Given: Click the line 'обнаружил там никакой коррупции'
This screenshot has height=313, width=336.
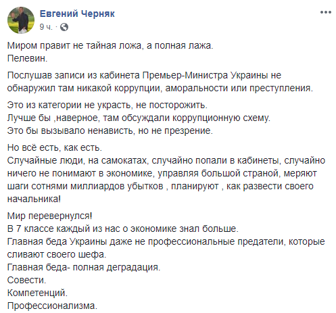Looking at the screenshot, I should tap(160, 88).
